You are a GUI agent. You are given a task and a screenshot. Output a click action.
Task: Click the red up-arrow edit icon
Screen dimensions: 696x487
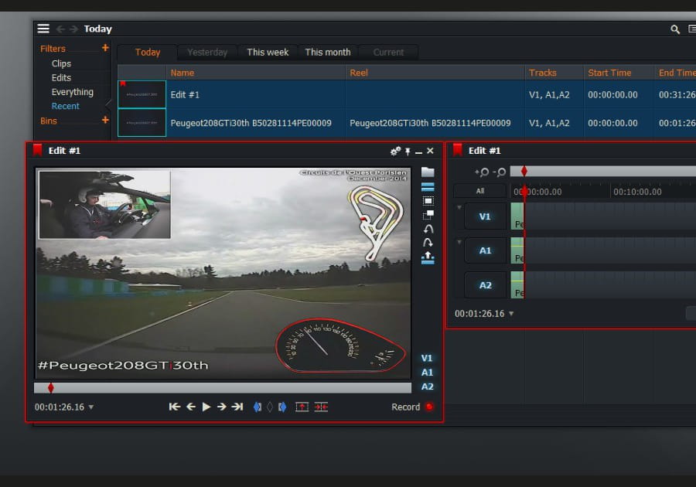click(x=302, y=407)
